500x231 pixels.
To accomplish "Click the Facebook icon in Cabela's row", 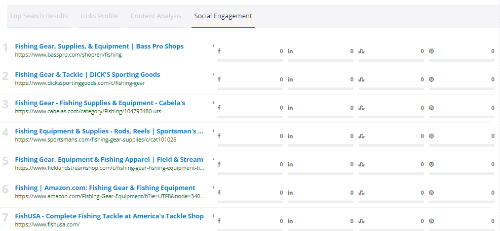I will coord(219,108).
